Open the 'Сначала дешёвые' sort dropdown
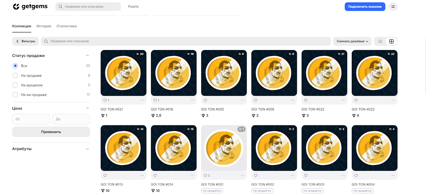426x194 pixels. coord(352,41)
